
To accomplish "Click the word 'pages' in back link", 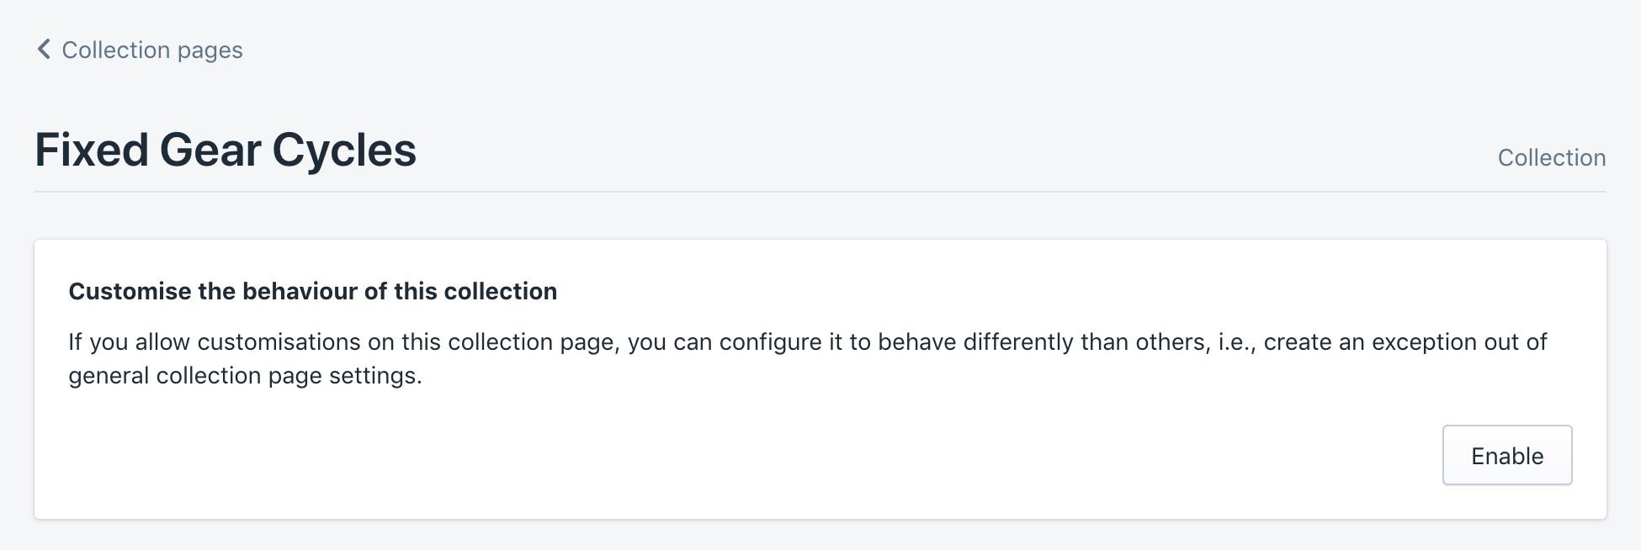I will pos(210,51).
